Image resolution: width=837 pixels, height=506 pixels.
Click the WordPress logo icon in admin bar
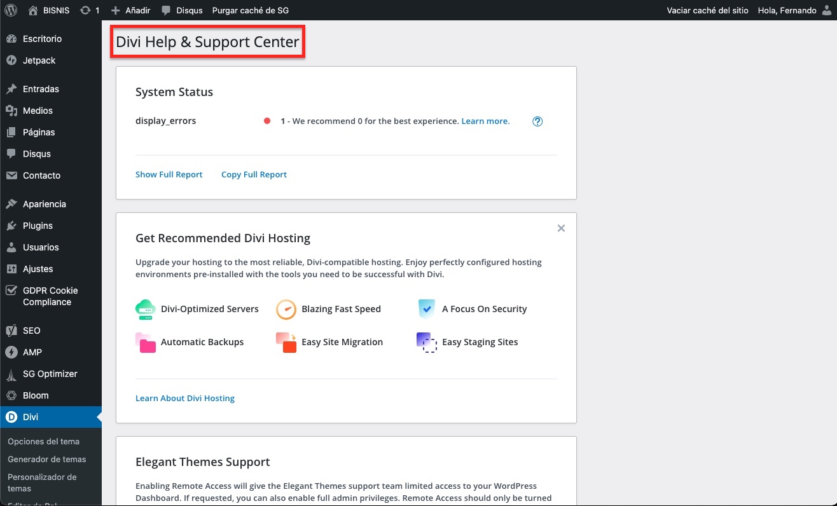[11, 10]
